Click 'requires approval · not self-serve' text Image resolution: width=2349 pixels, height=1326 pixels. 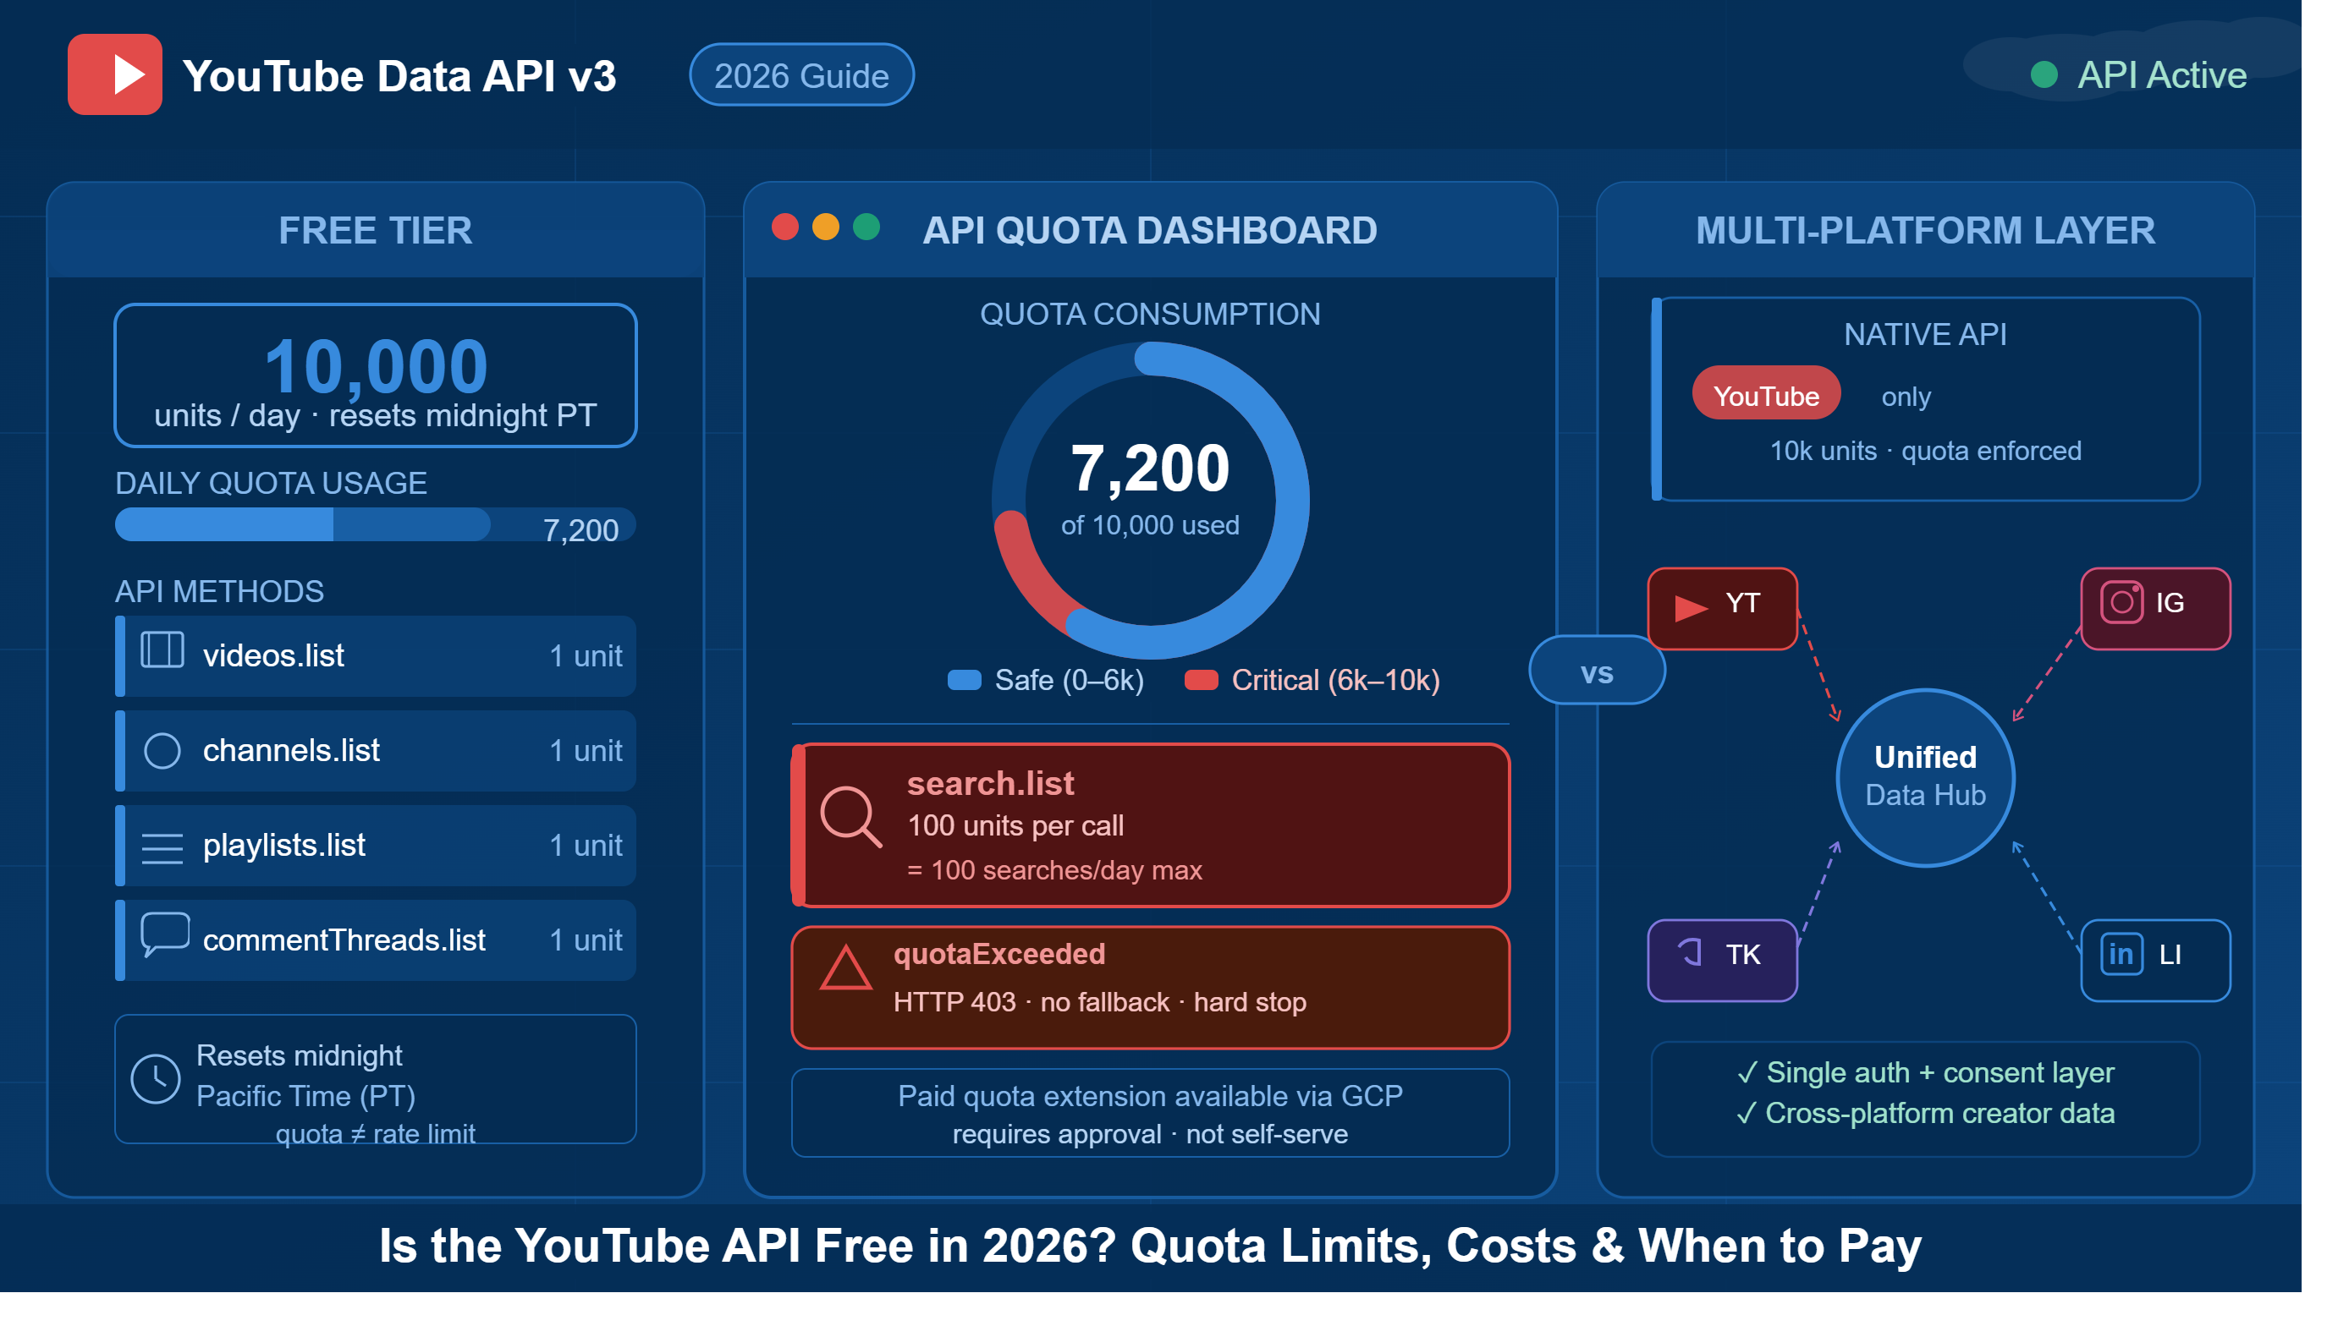tap(1150, 1135)
